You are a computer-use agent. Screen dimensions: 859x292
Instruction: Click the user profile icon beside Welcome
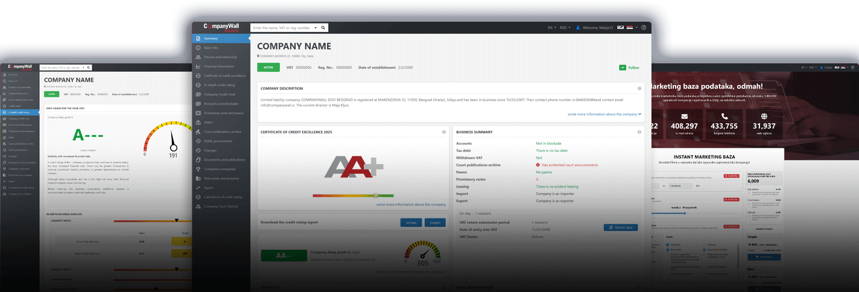578,28
